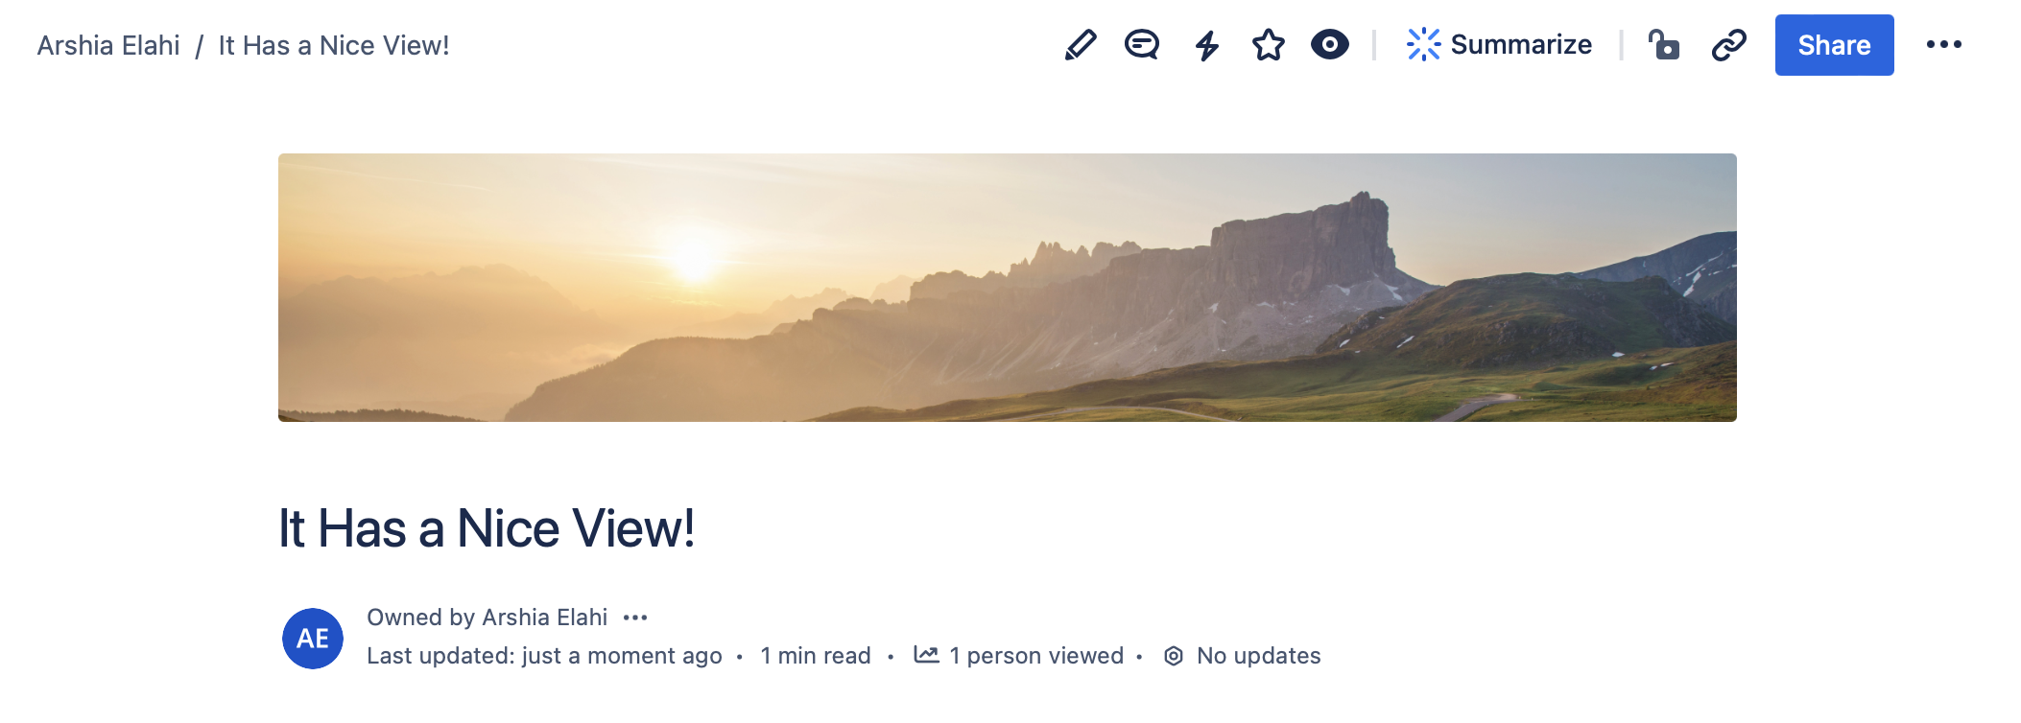Open page restrictions with the padlock icon

pyautogui.click(x=1664, y=45)
